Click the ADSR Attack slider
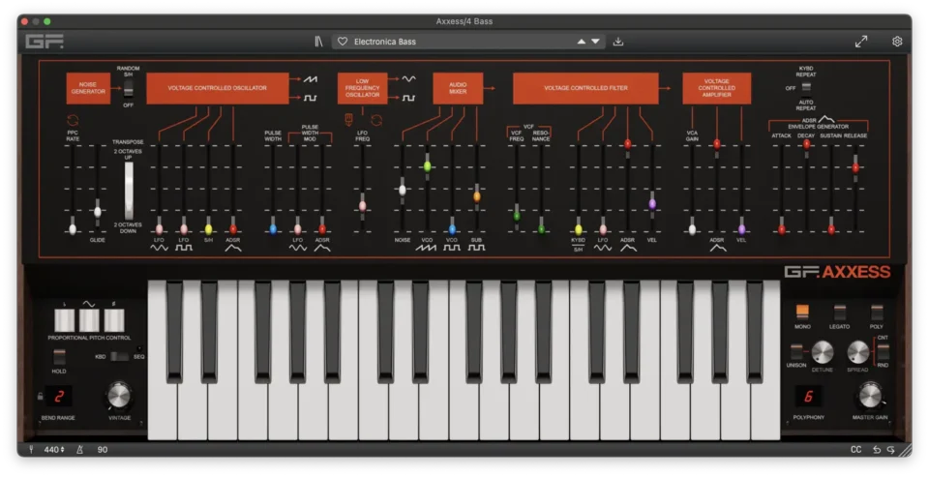This screenshot has height=477, width=929. [x=782, y=228]
